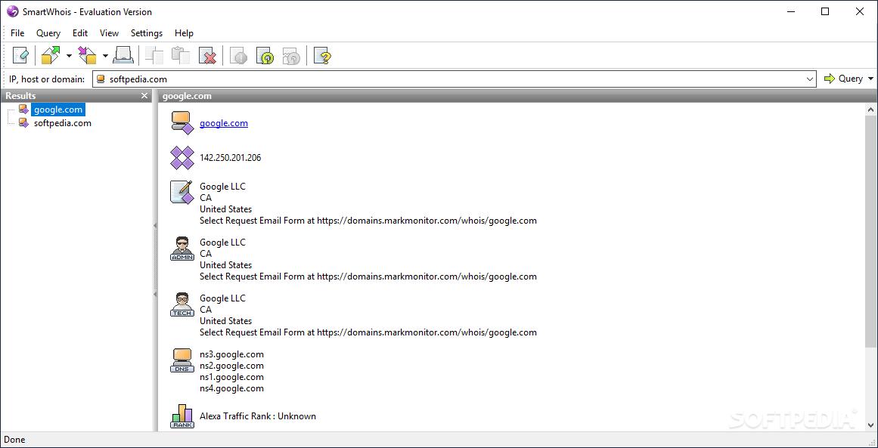Click the SmartWhois title bar app icon
878x448 pixels.
click(12, 12)
